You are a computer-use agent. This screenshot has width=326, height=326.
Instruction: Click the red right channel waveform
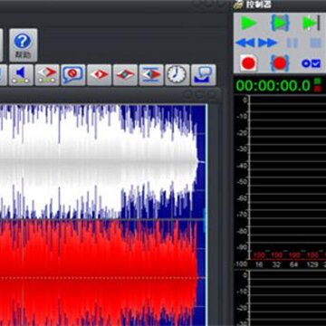(100, 273)
